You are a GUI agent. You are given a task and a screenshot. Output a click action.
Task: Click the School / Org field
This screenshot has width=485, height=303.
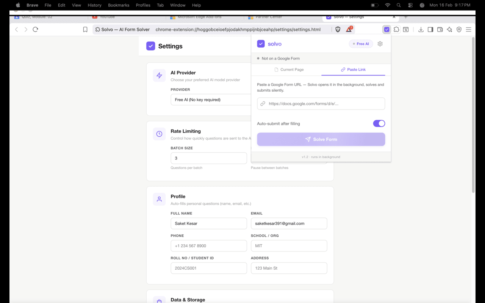(289, 246)
